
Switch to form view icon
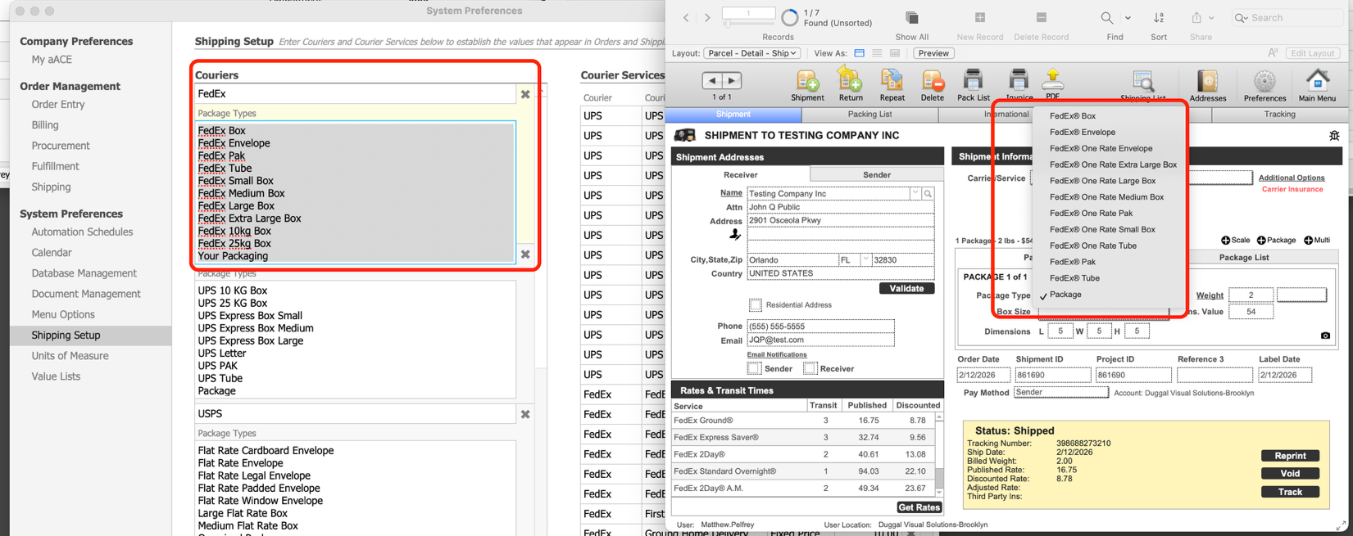pos(859,53)
